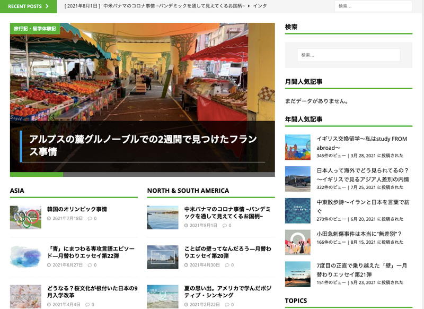Open popular post 小田急刺傷事件は本当に"無差別"？

tap(359, 234)
